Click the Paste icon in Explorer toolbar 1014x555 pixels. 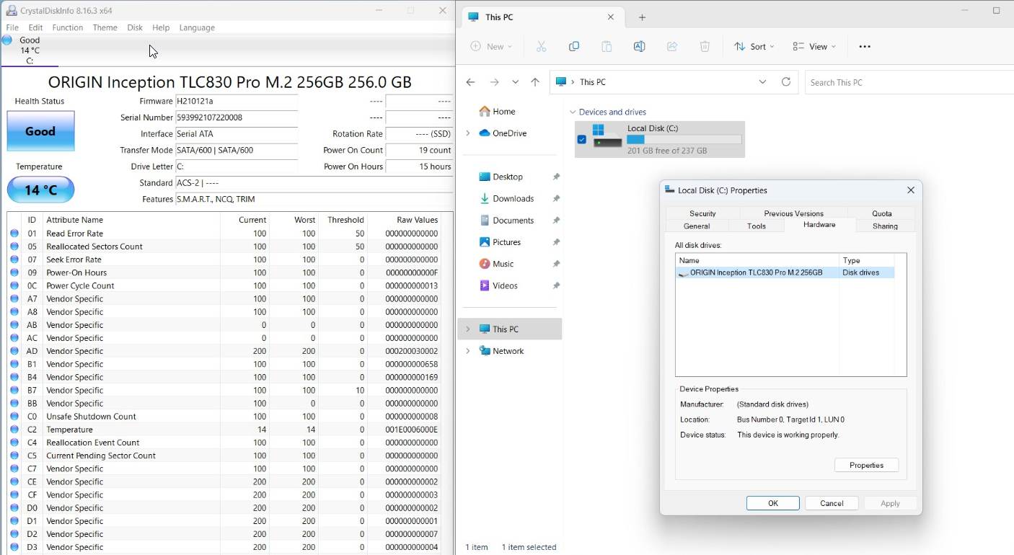tap(607, 46)
